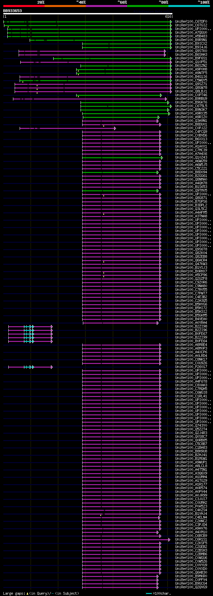
Task: Open hit UniRef100_B9R9N1
Action: click(191, 40)
